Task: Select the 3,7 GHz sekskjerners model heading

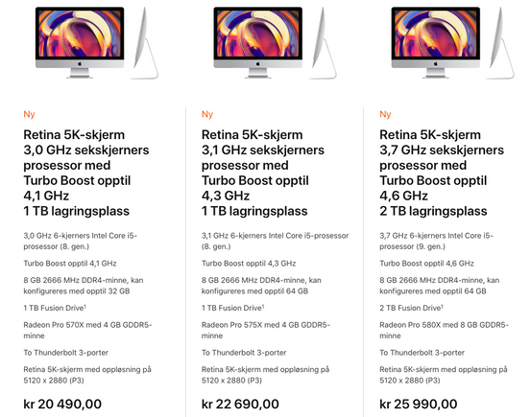Action: pos(442,173)
